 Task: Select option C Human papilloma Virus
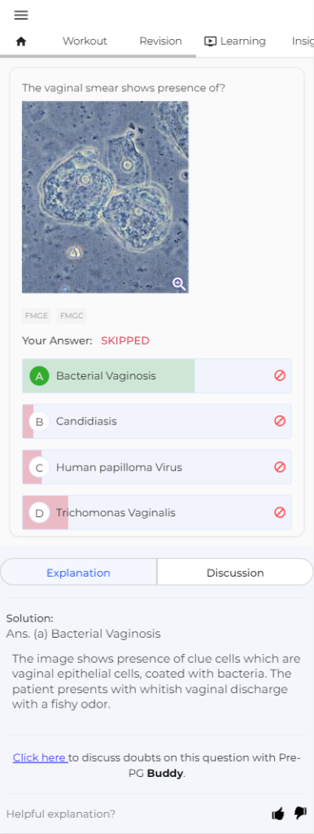point(157,467)
